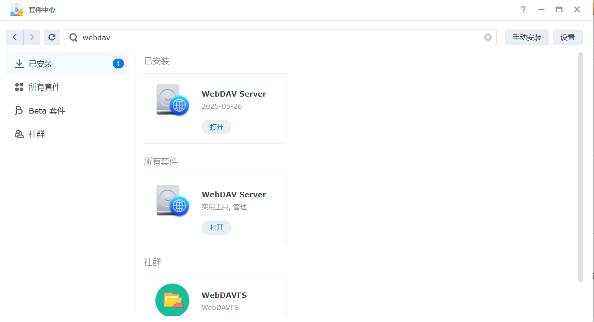Minimize the Package Center window
This screenshot has width=594, height=322.
pyautogui.click(x=541, y=9)
